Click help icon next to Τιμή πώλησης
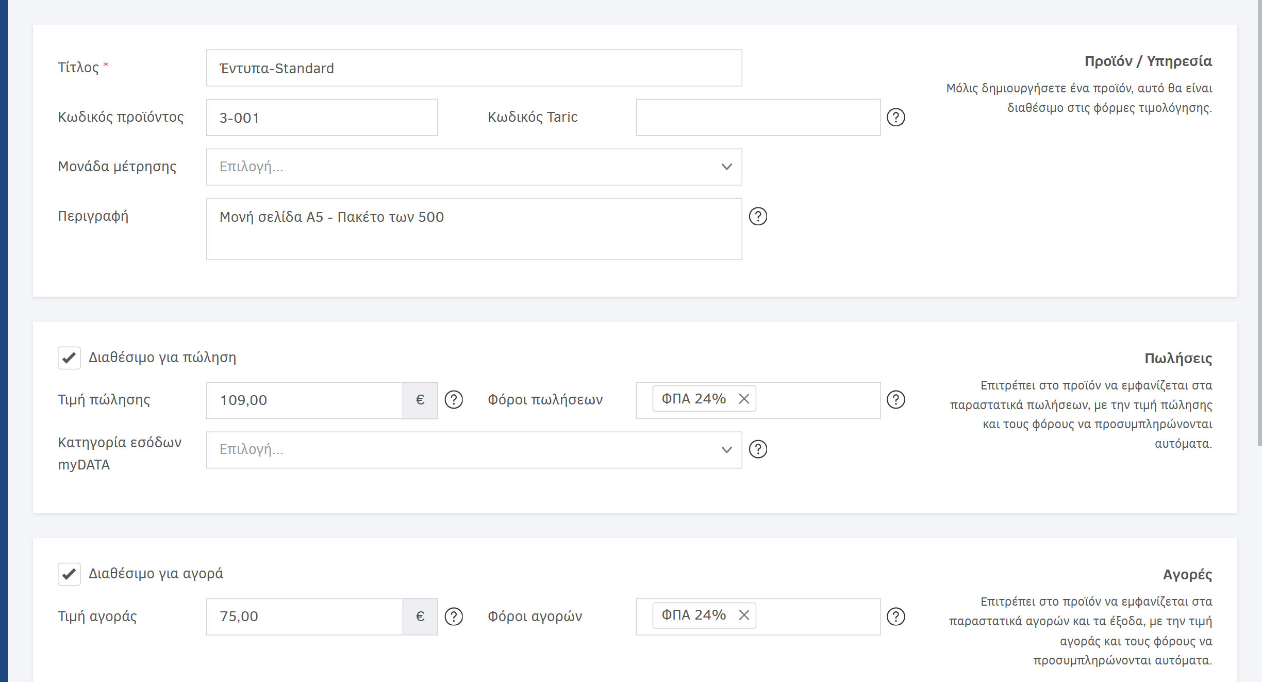 tap(453, 400)
